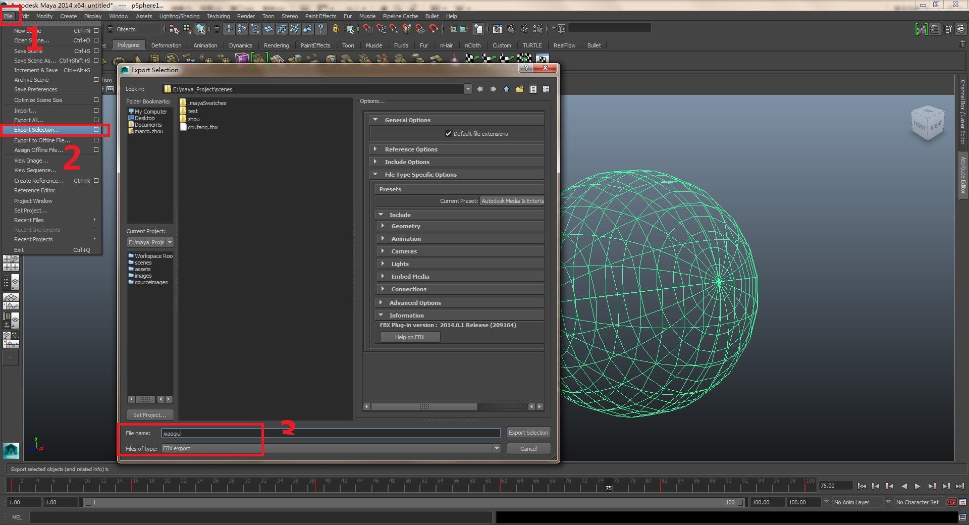This screenshot has width=969, height=525.
Task: Go up one folder level
Action: [x=506, y=89]
